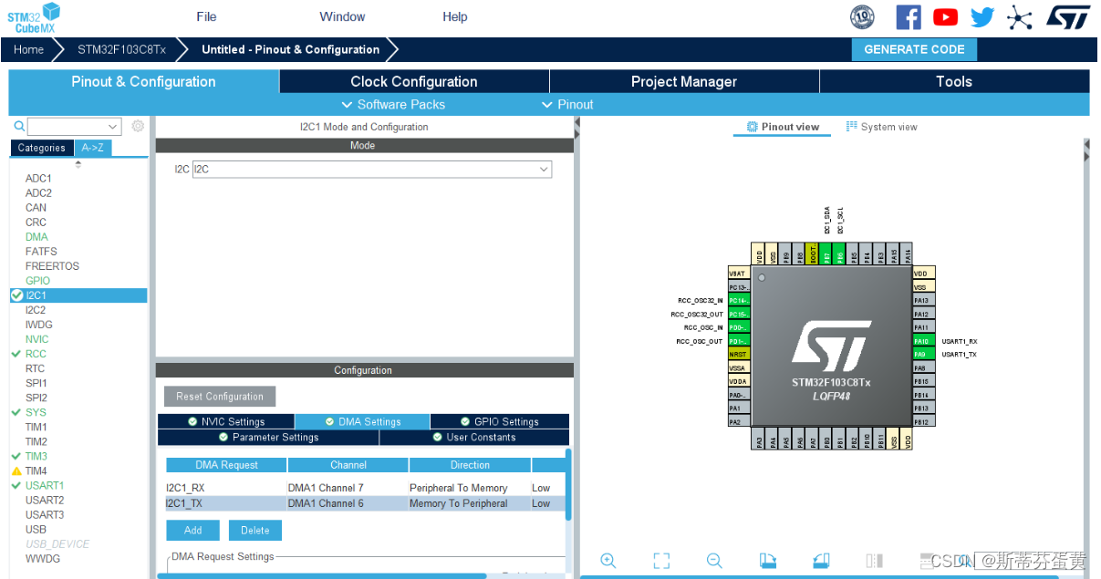This screenshot has height=579, width=1101.
Task: Zoom out of the pinout view
Action: 714,561
